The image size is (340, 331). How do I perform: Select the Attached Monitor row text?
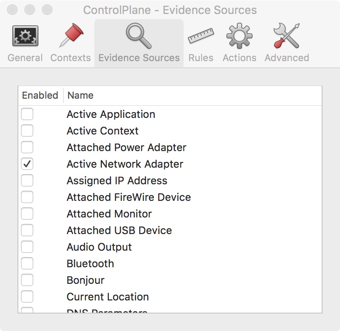coord(109,214)
